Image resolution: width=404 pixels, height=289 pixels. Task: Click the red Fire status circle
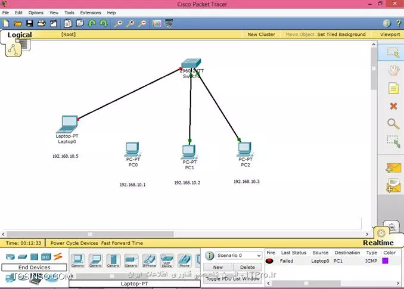click(269, 261)
